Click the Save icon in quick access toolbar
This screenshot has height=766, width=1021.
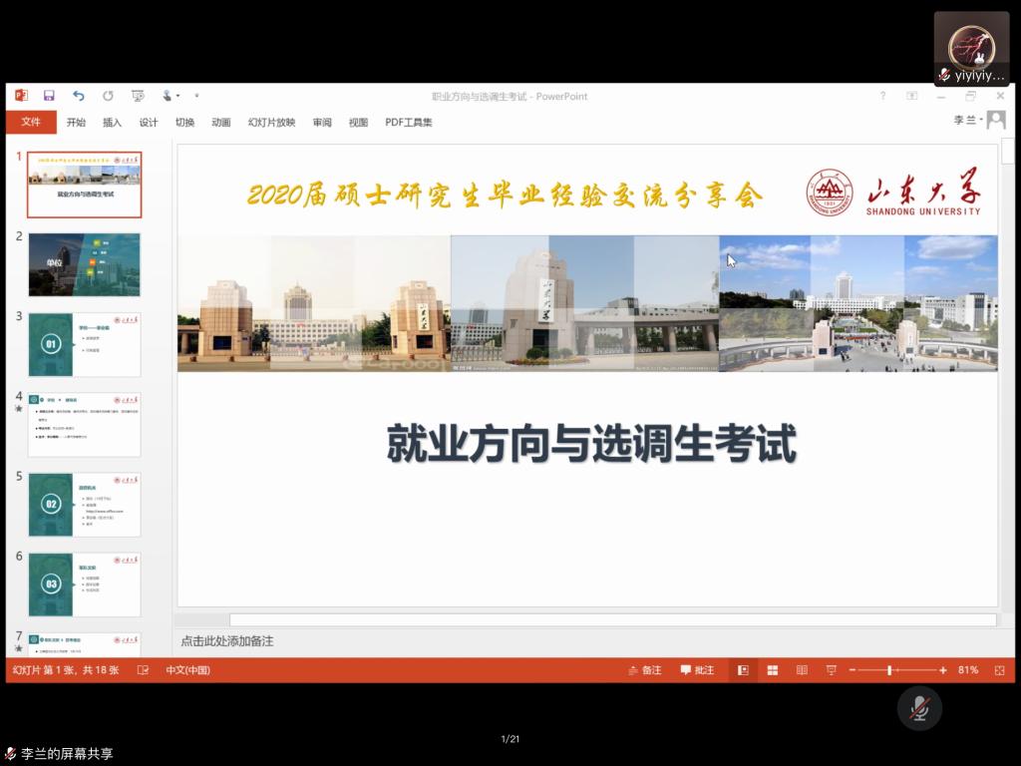49,96
